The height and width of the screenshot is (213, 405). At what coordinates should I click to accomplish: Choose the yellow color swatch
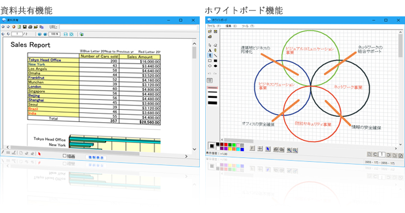click(230, 149)
